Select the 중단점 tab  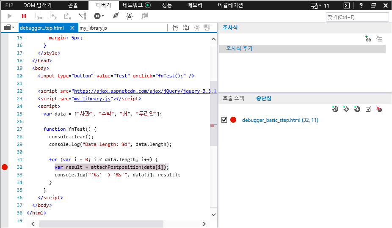click(x=264, y=99)
